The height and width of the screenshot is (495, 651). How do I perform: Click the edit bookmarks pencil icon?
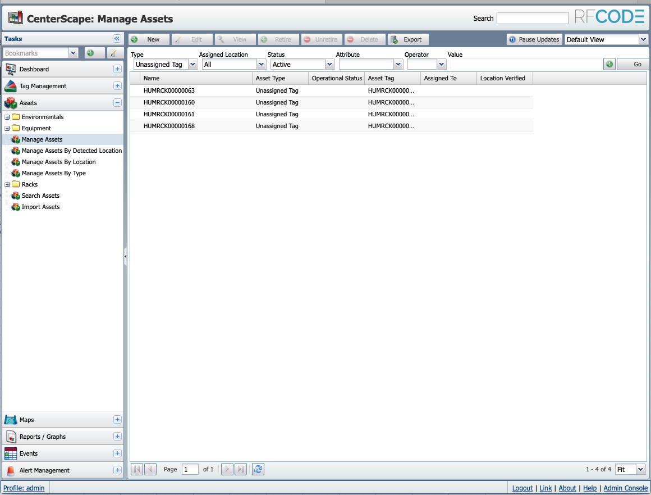113,53
